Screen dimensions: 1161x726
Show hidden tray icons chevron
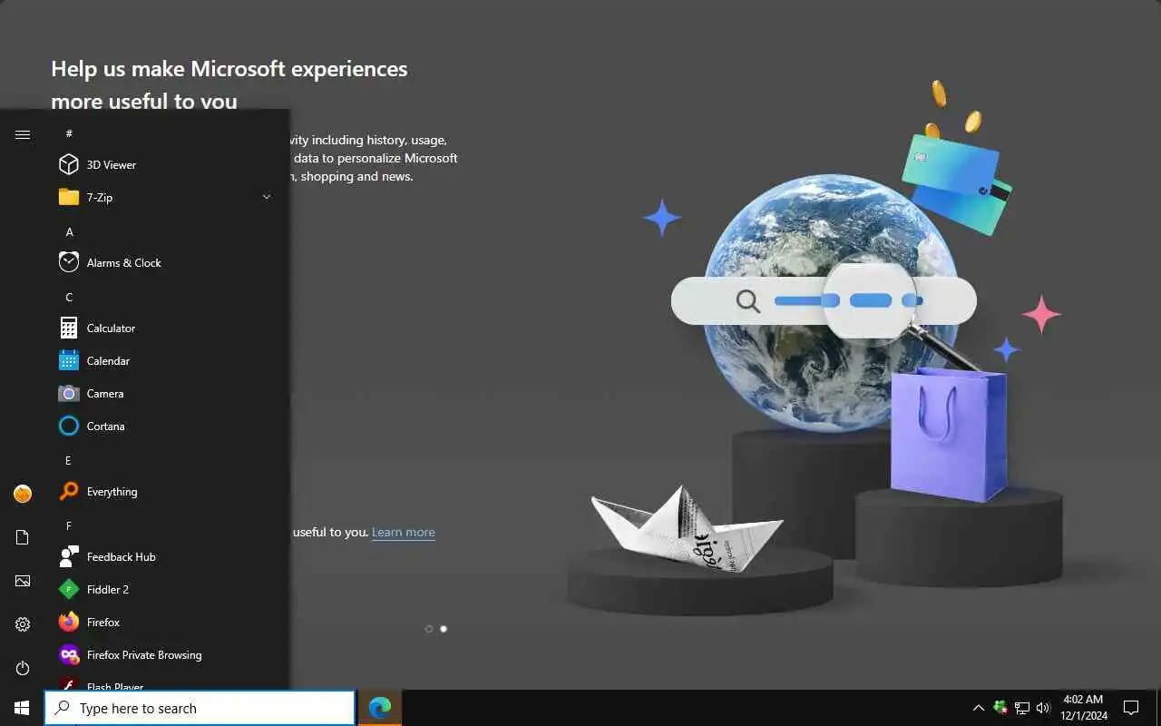click(978, 708)
